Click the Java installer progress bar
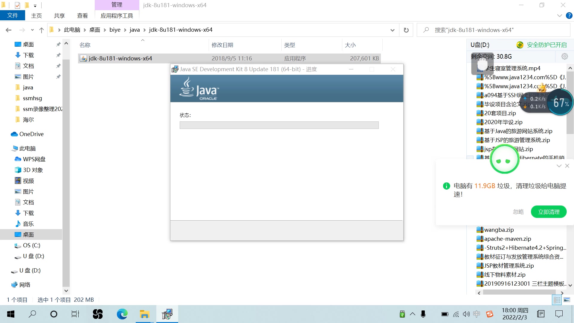574x323 pixels. (279, 125)
